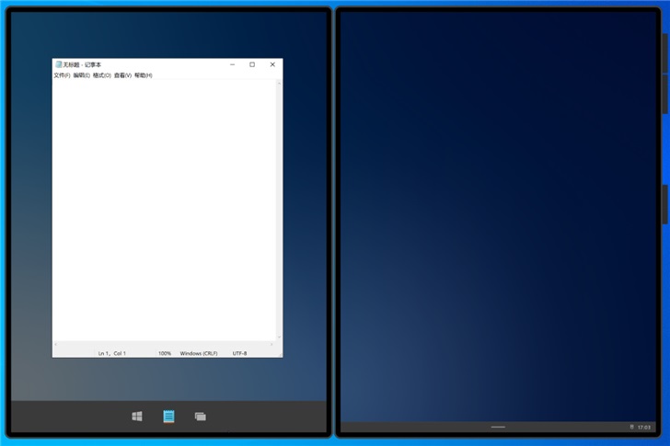Click the '100%' zoom status text
This screenshot has height=446, width=670.
165,353
